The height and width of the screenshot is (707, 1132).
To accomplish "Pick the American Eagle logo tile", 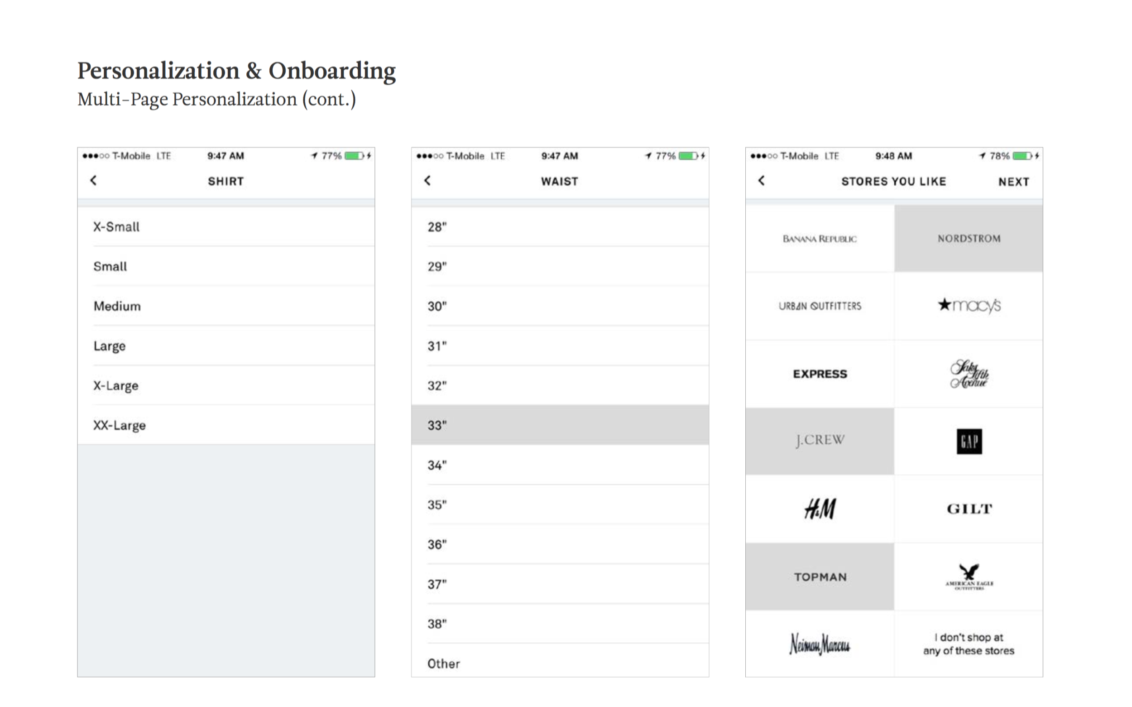I will tap(969, 577).
